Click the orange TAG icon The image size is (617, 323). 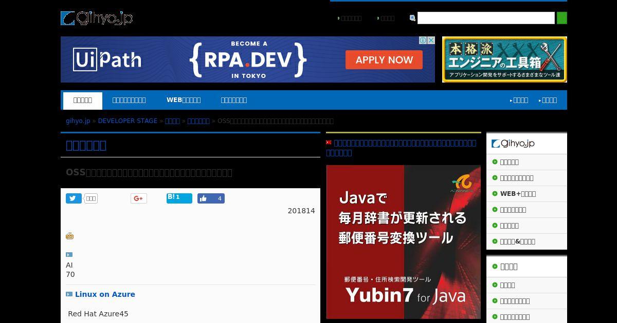[x=69, y=236]
